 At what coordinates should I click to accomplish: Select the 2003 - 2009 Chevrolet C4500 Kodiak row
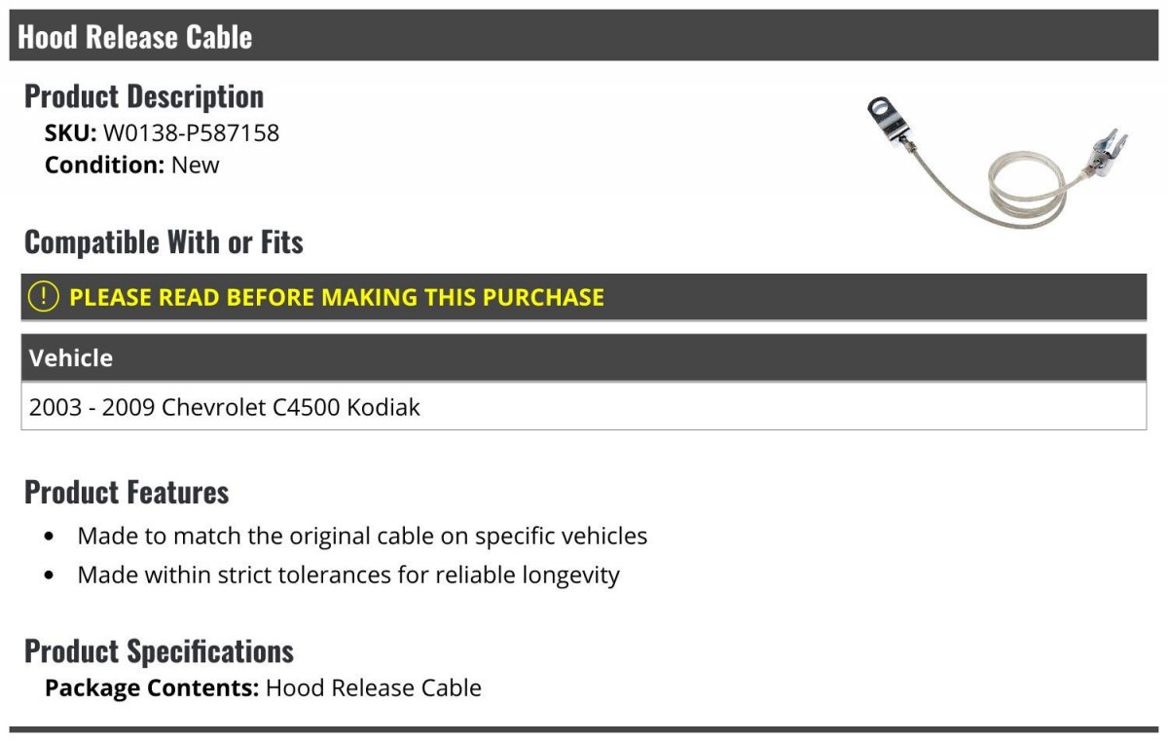(584, 406)
